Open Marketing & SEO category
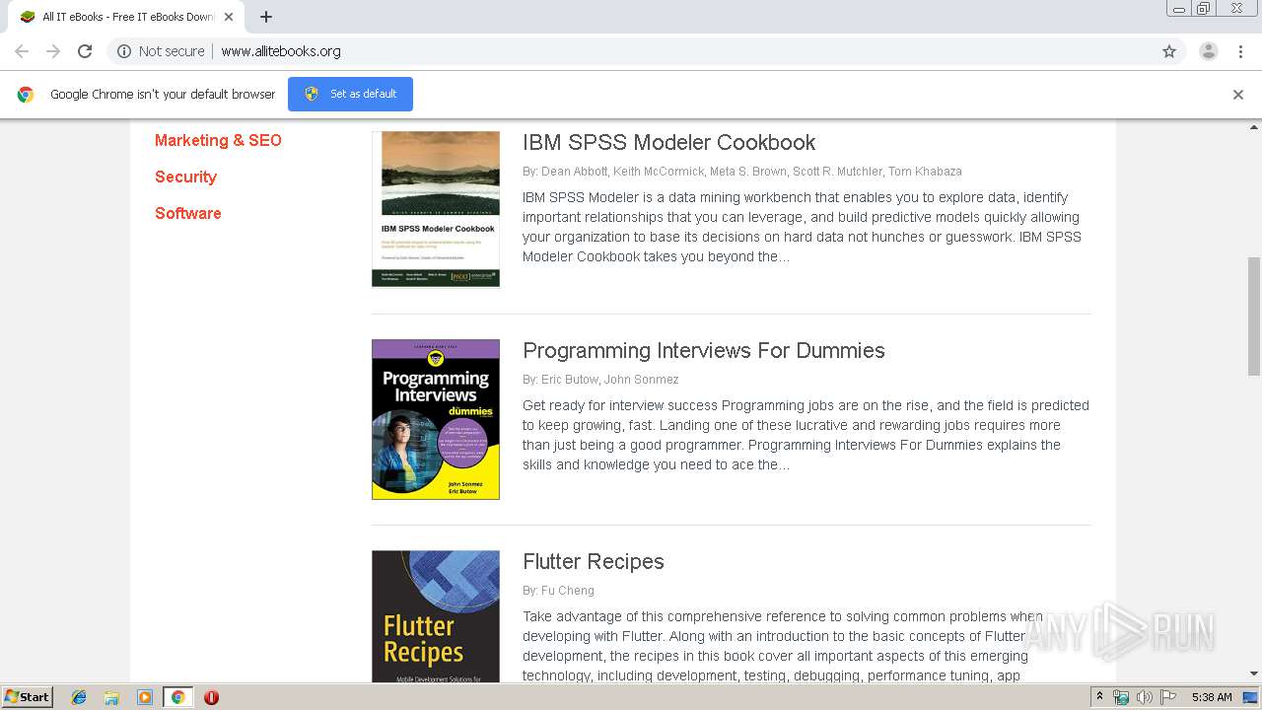Image resolution: width=1262 pixels, height=710 pixels. pyautogui.click(x=218, y=140)
